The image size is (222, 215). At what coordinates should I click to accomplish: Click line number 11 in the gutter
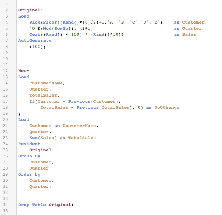pyautogui.click(x=5, y=65)
